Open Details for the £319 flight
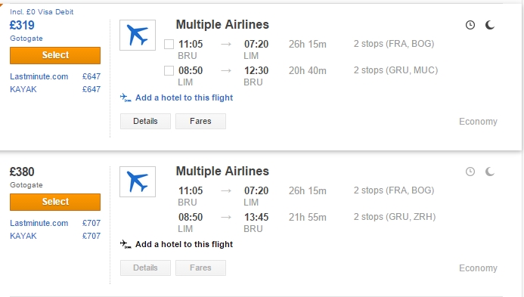This screenshot has height=297, width=524. (145, 121)
